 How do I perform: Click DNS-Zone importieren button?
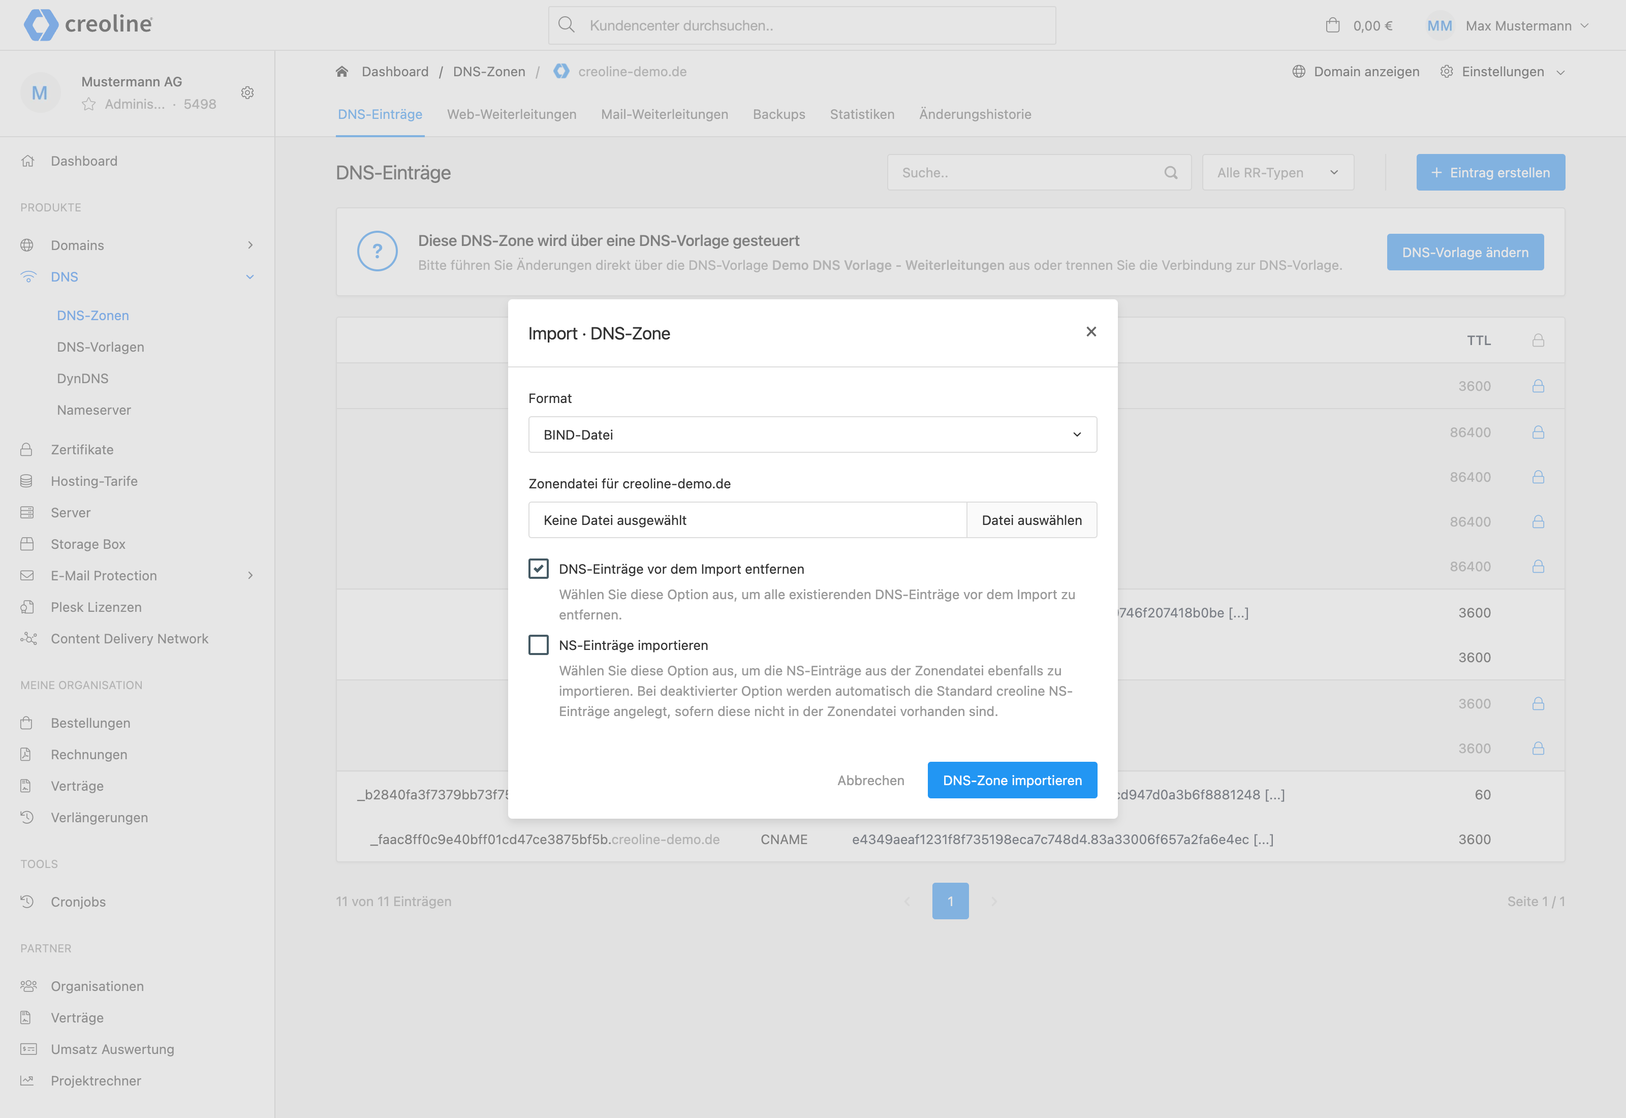pyautogui.click(x=1012, y=781)
